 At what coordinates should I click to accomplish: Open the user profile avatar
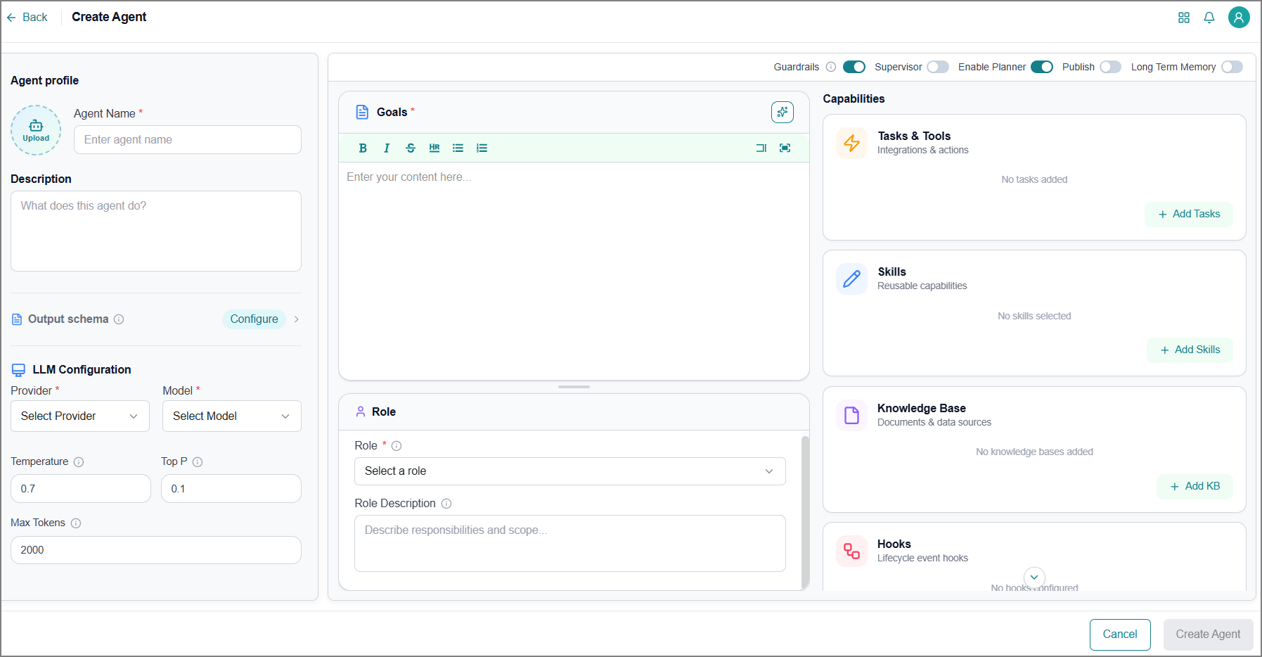[x=1239, y=17]
